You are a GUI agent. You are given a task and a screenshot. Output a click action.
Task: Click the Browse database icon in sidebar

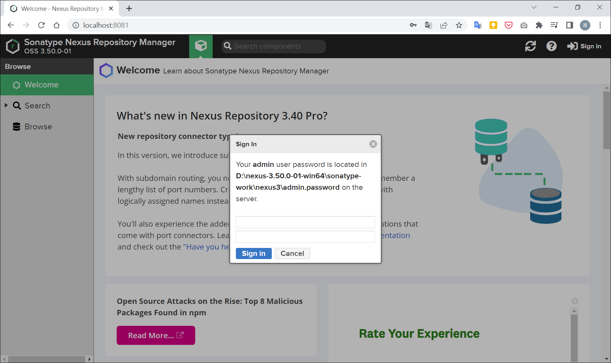coord(17,127)
